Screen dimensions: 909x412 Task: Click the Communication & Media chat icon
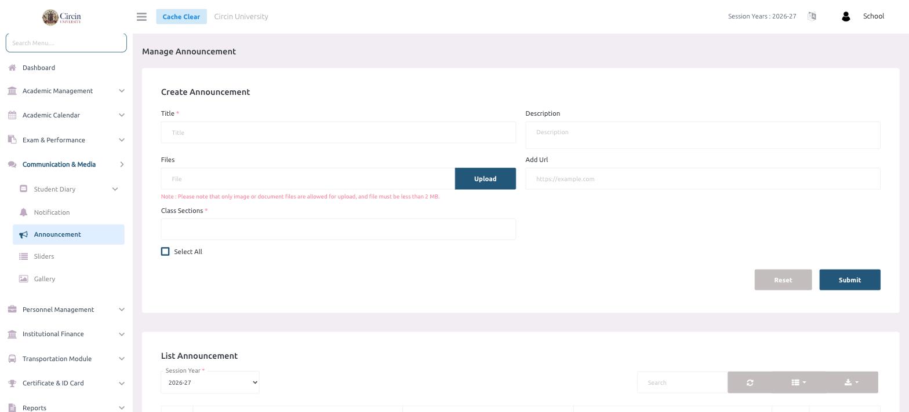pos(12,164)
